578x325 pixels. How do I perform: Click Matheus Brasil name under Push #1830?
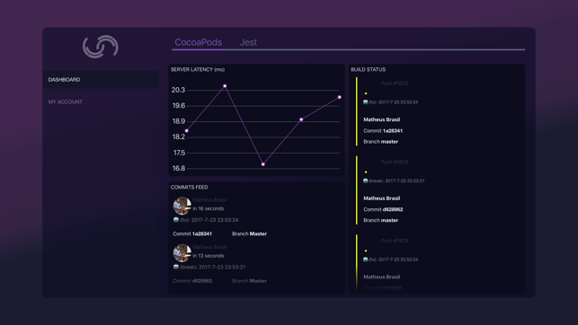pos(381,119)
